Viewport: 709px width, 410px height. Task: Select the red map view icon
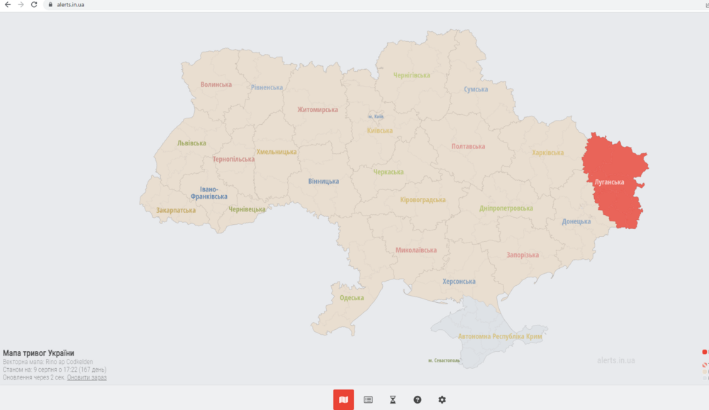(345, 399)
